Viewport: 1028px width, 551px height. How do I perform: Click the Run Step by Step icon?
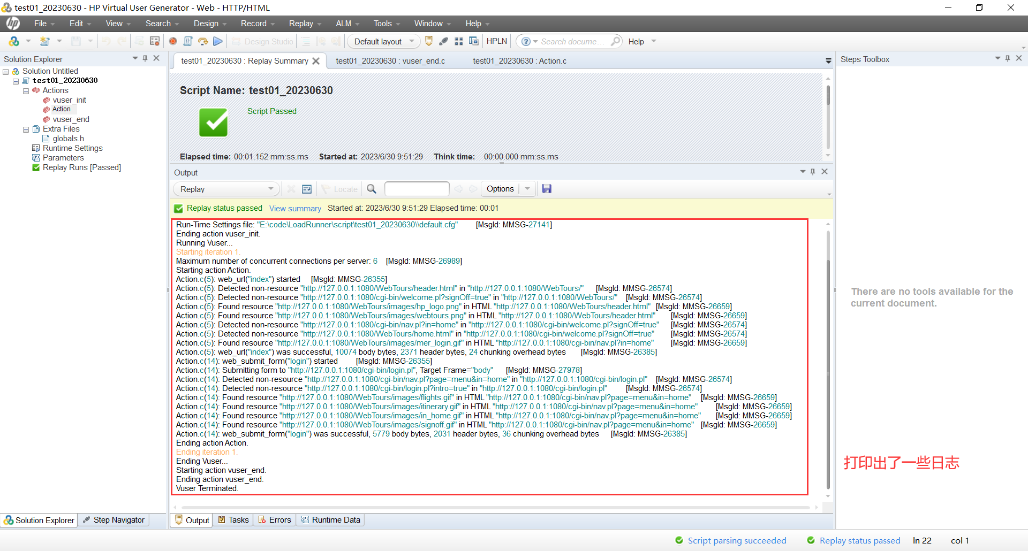(203, 41)
